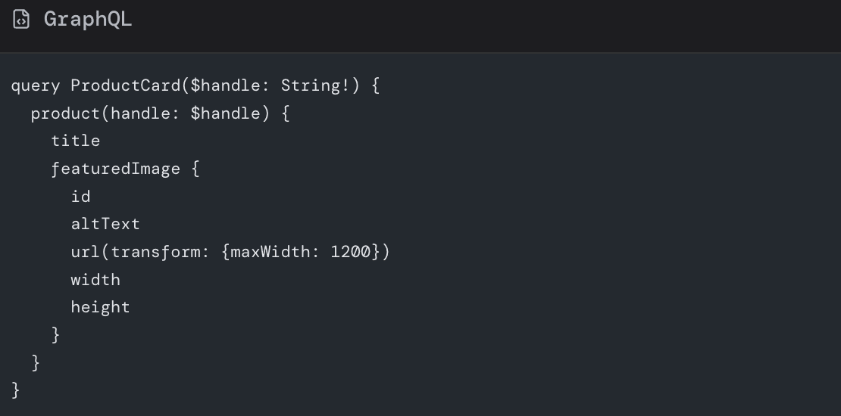Click the opening brace after featuredImage
The height and width of the screenshot is (416, 841).
195,169
